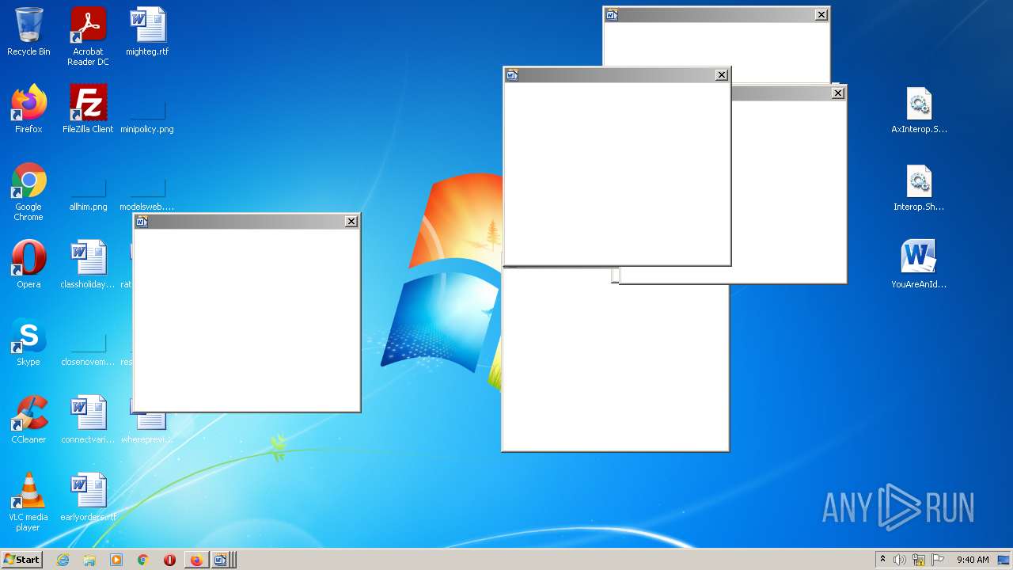Select the earlyorder.rtf document icon
This screenshot has width=1013, height=570.
(x=88, y=497)
